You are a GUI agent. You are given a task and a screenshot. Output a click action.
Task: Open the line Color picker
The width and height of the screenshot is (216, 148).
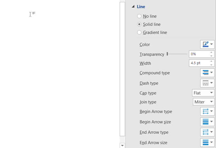pos(207,44)
